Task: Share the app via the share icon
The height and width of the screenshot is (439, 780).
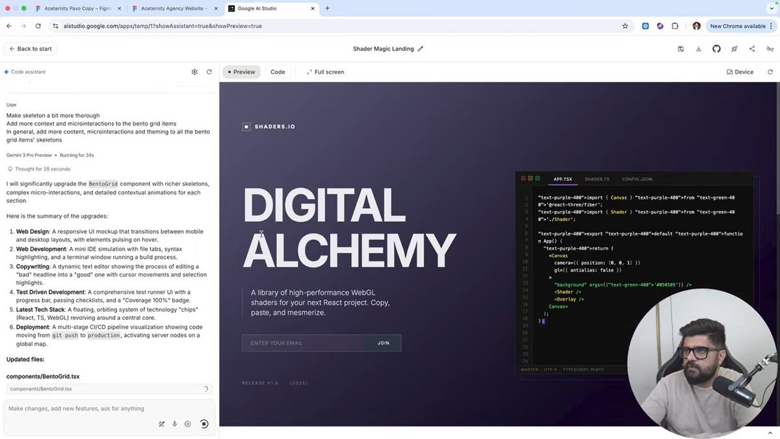Action: [753, 49]
